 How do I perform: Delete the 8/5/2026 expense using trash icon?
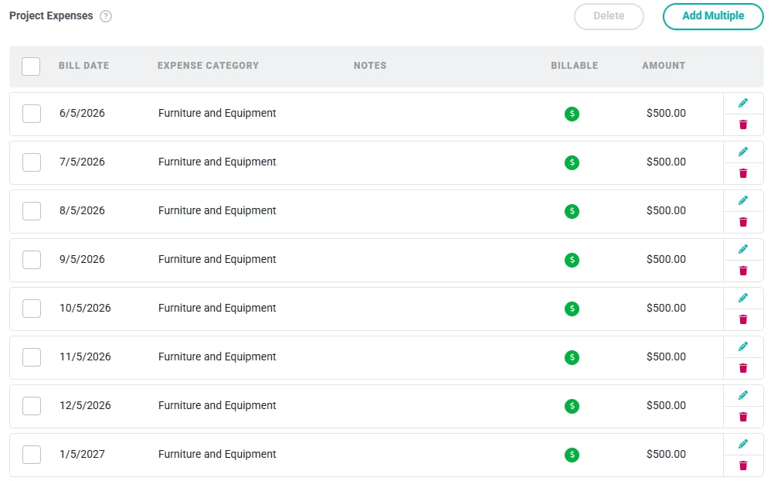click(x=743, y=222)
